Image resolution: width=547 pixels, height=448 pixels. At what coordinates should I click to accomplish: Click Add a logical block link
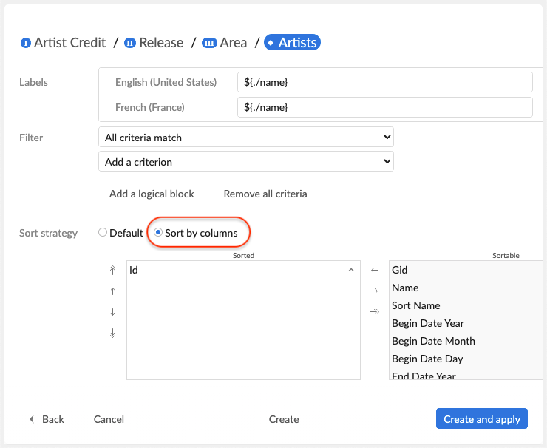pos(152,194)
